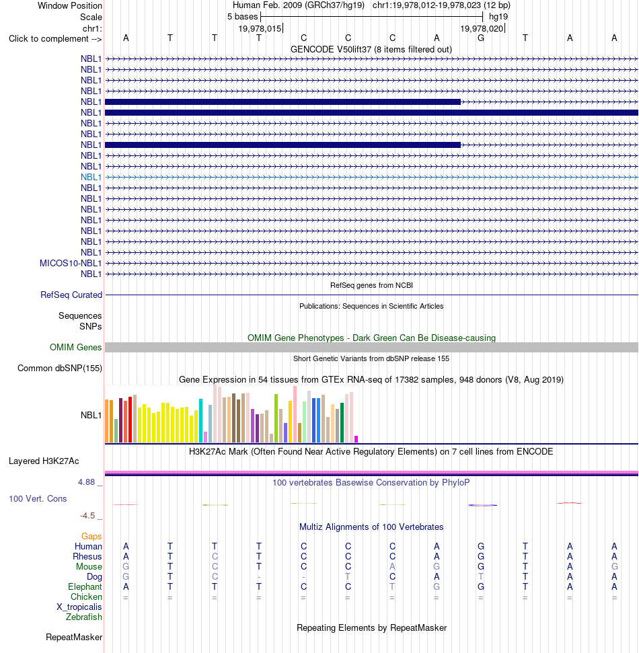Image resolution: width=639 pixels, height=653 pixels.
Task: Select the Human species row label
Action: point(88,546)
